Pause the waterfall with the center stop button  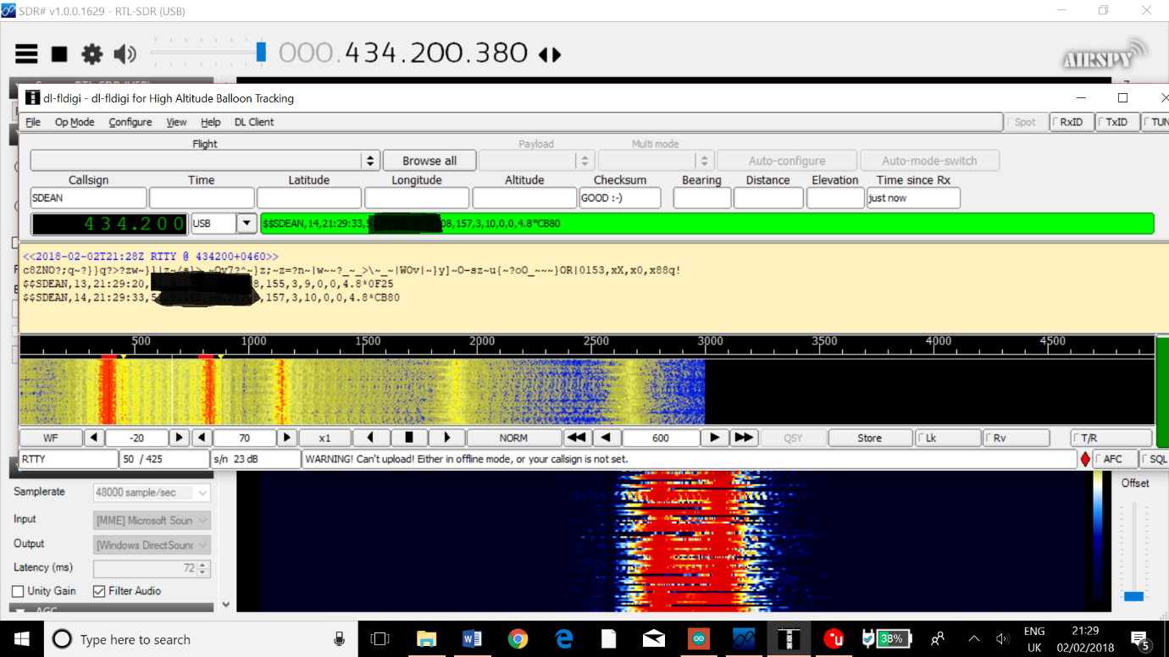coord(409,438)
